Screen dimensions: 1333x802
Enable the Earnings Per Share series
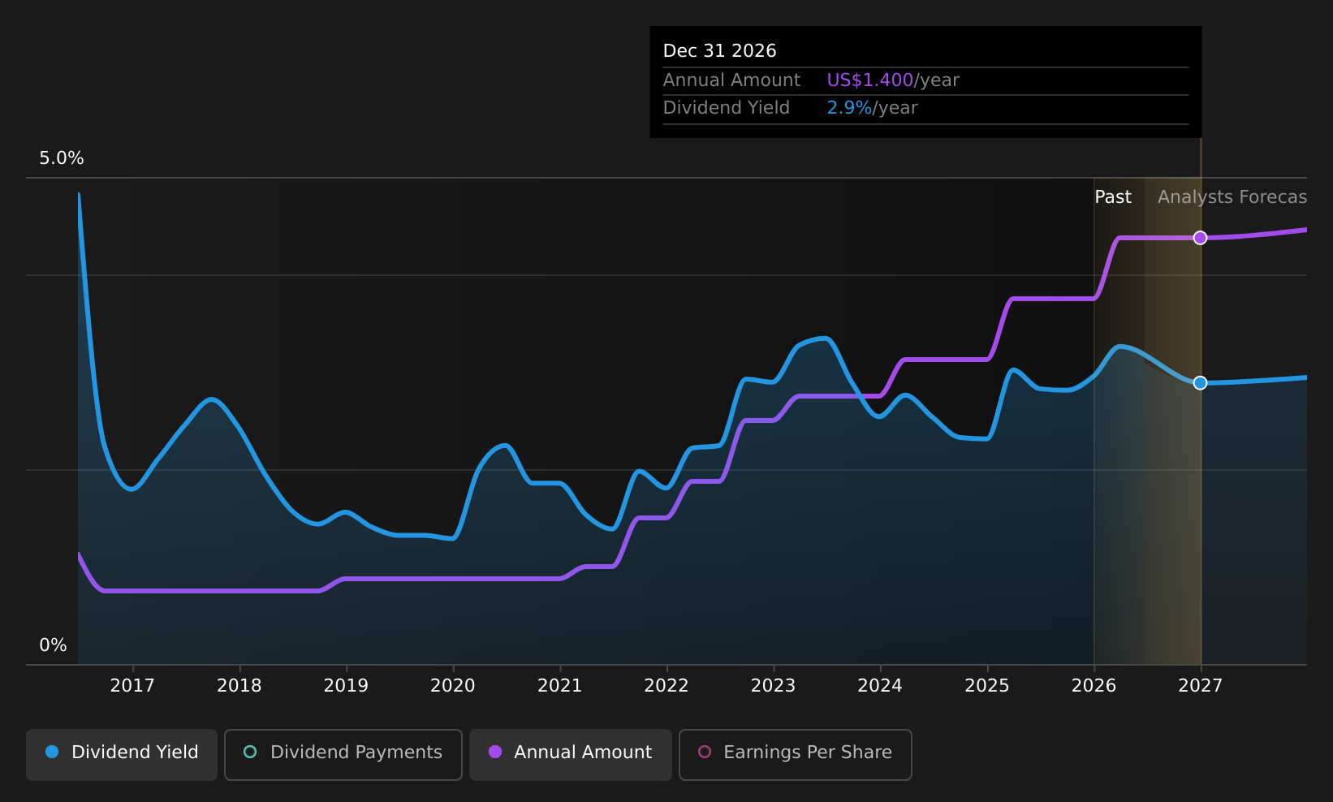pos(796,754)
